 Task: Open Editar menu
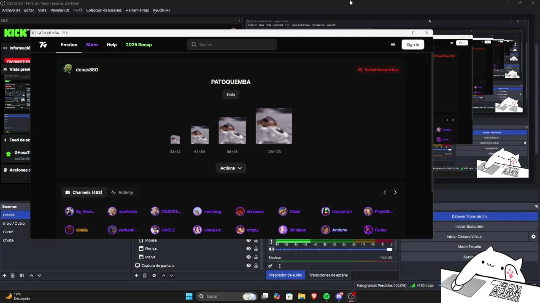[x=29, y=10]
